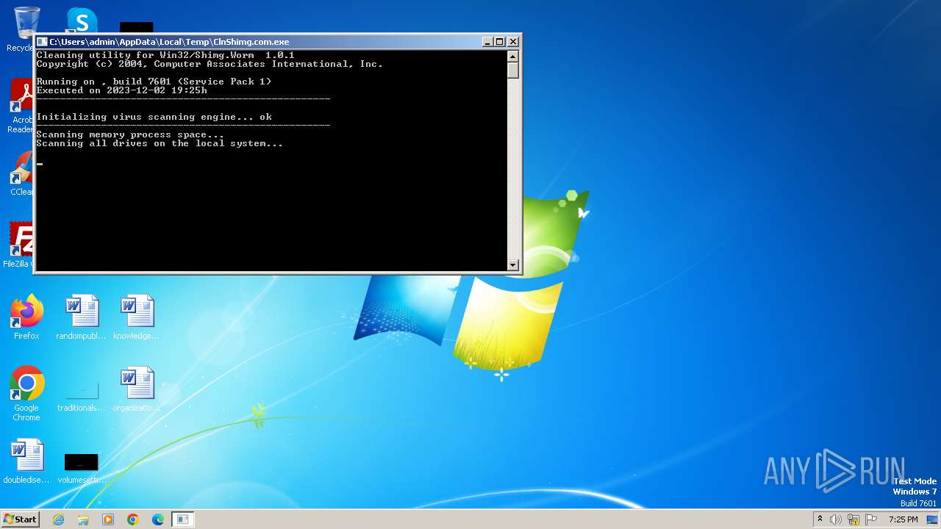Click 'Initializing virus scanning engine... ok' line
Viewport: 941px width, 529px height.
click(154, 117)
